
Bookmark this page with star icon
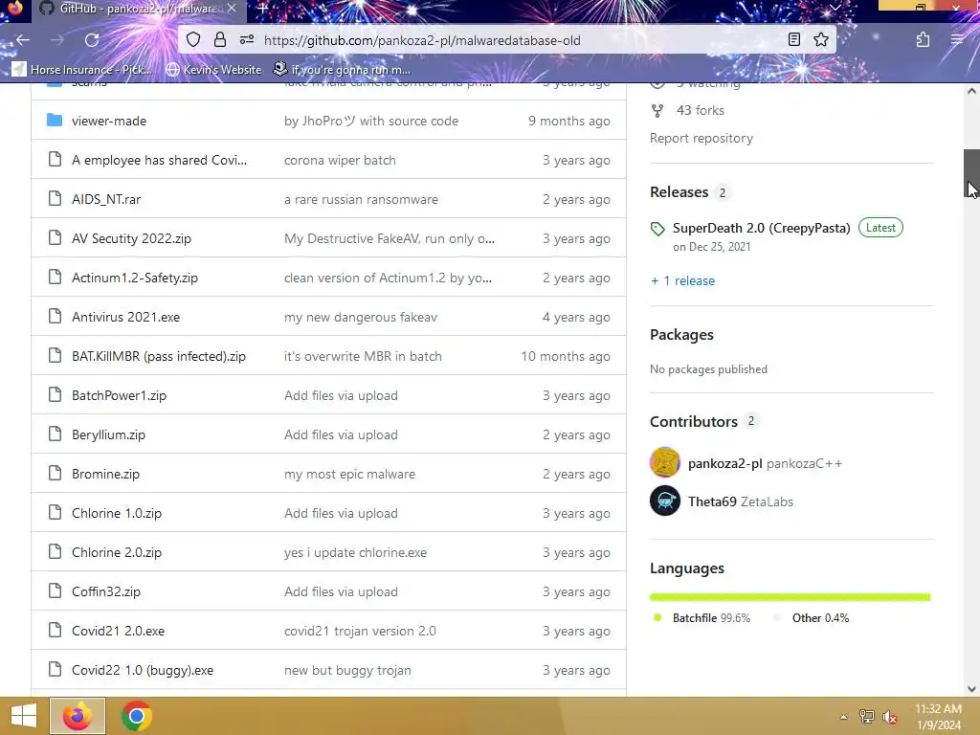point(821,40)
